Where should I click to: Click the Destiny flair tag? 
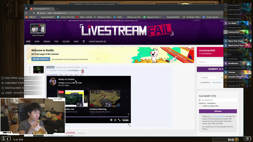pyautogui.click(x=50, y=67)
